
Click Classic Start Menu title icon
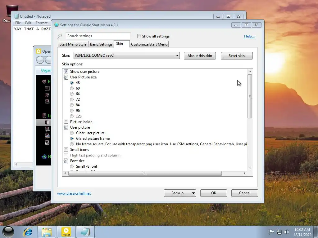click(x=57, y=25)
